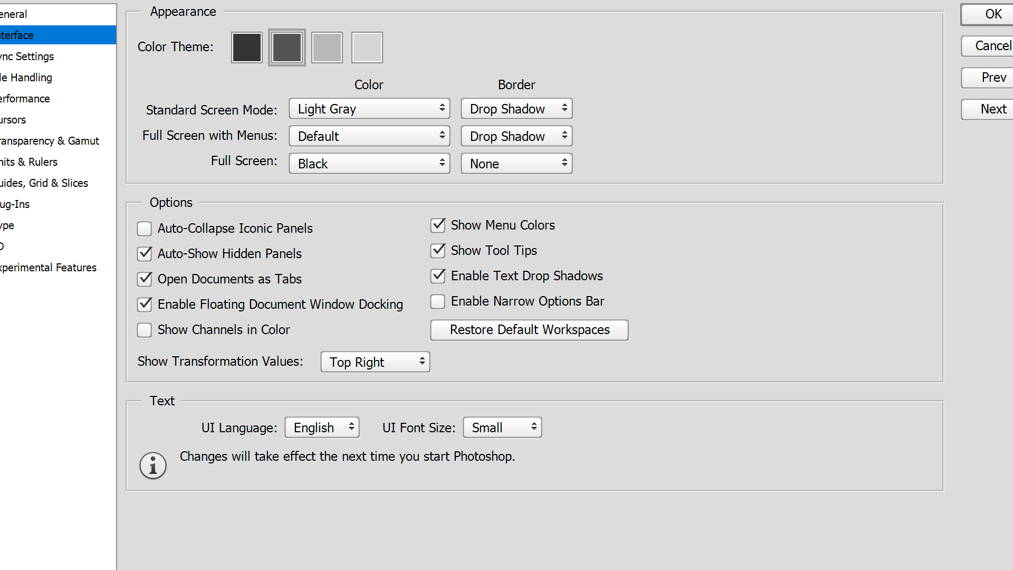Switch to the Sync Settings preferences page
Image resolution: width=1013 pixels, height=570 pixels.
[26, 56]
